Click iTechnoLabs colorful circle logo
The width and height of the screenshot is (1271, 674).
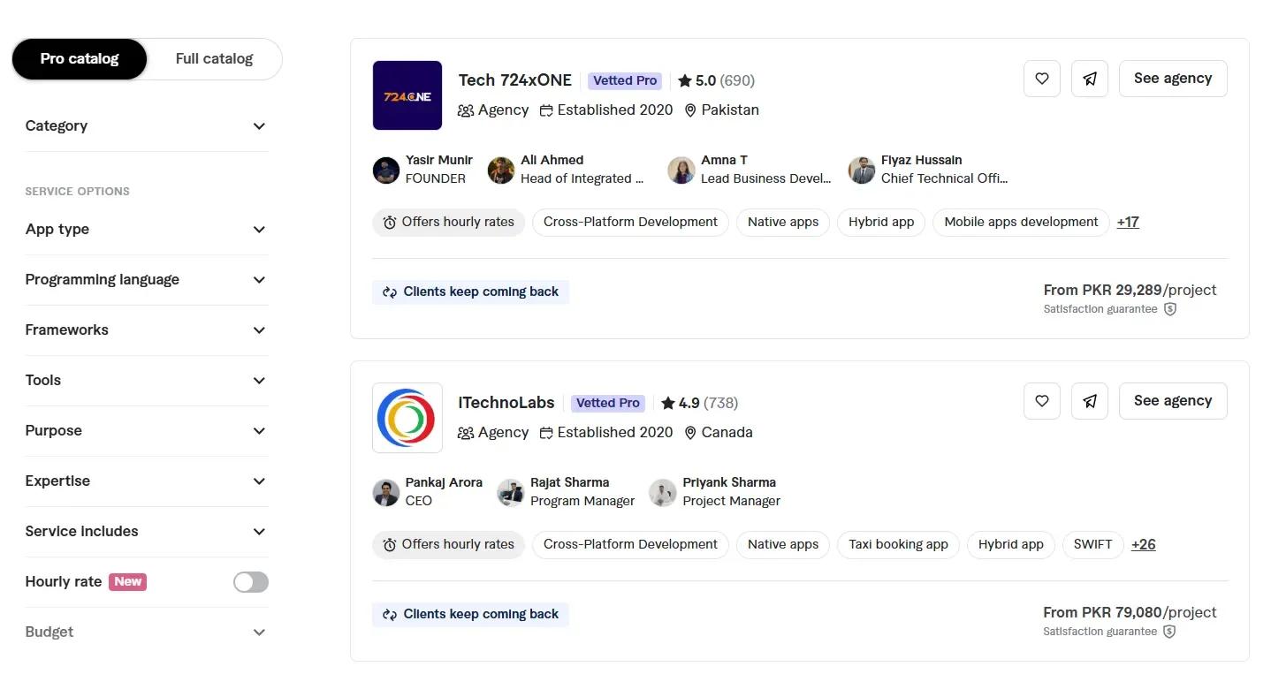click(407, 418)
